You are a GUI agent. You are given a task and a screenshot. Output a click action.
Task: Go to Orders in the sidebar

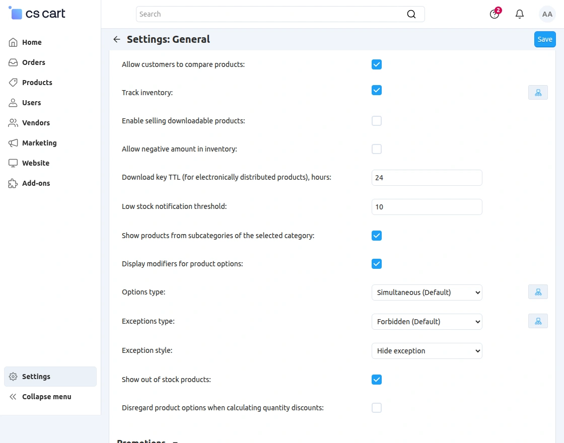tap(33, 62)
